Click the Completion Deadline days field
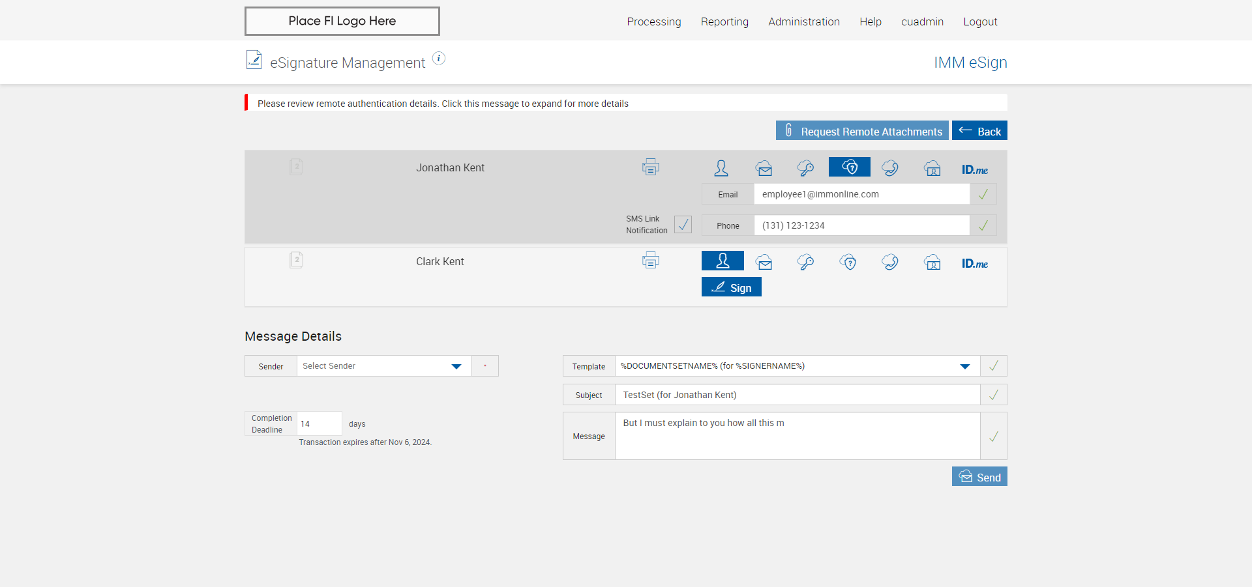1252x587 pixels. [320, 423]
